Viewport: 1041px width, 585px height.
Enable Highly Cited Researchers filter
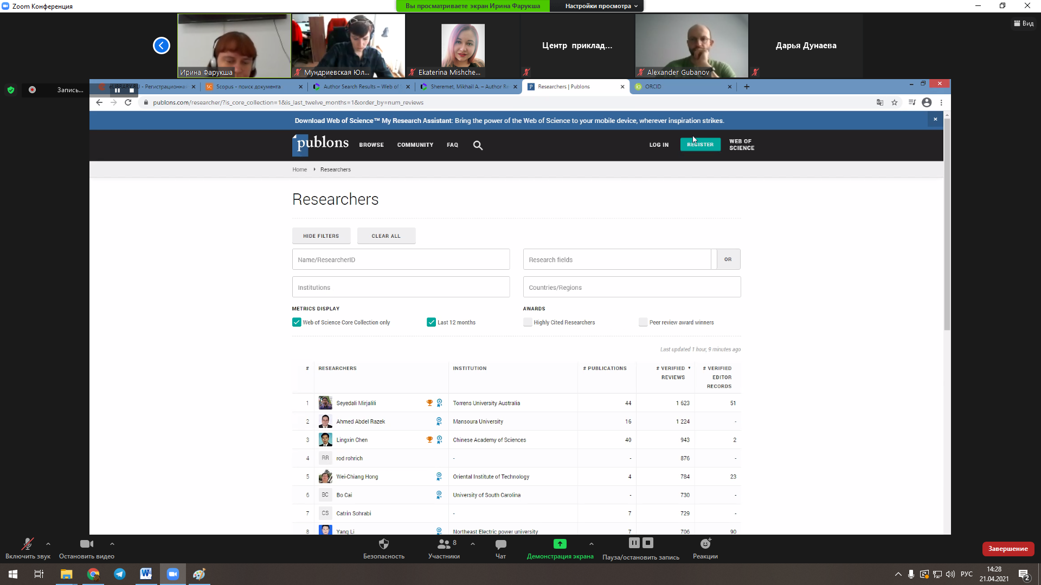(x=528, y=322)
